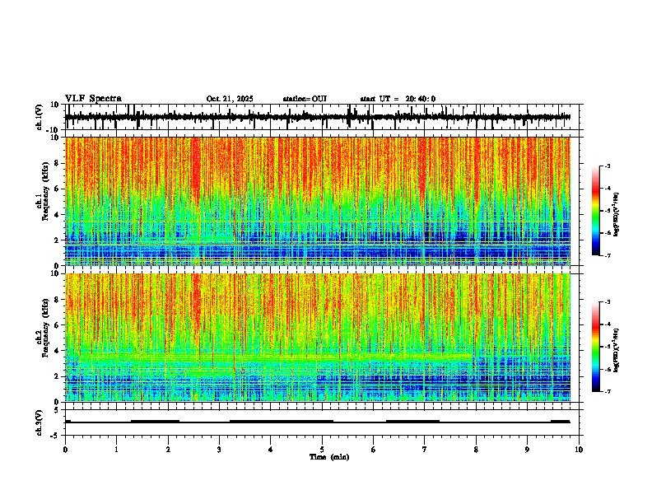The width and height of the screenshot is (652, 504).
Task: Select the ch.1 color bar PSD unit label
Action: 616,214
